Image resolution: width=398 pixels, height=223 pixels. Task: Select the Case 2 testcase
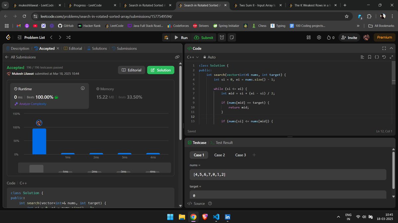[x=220, y=155]
